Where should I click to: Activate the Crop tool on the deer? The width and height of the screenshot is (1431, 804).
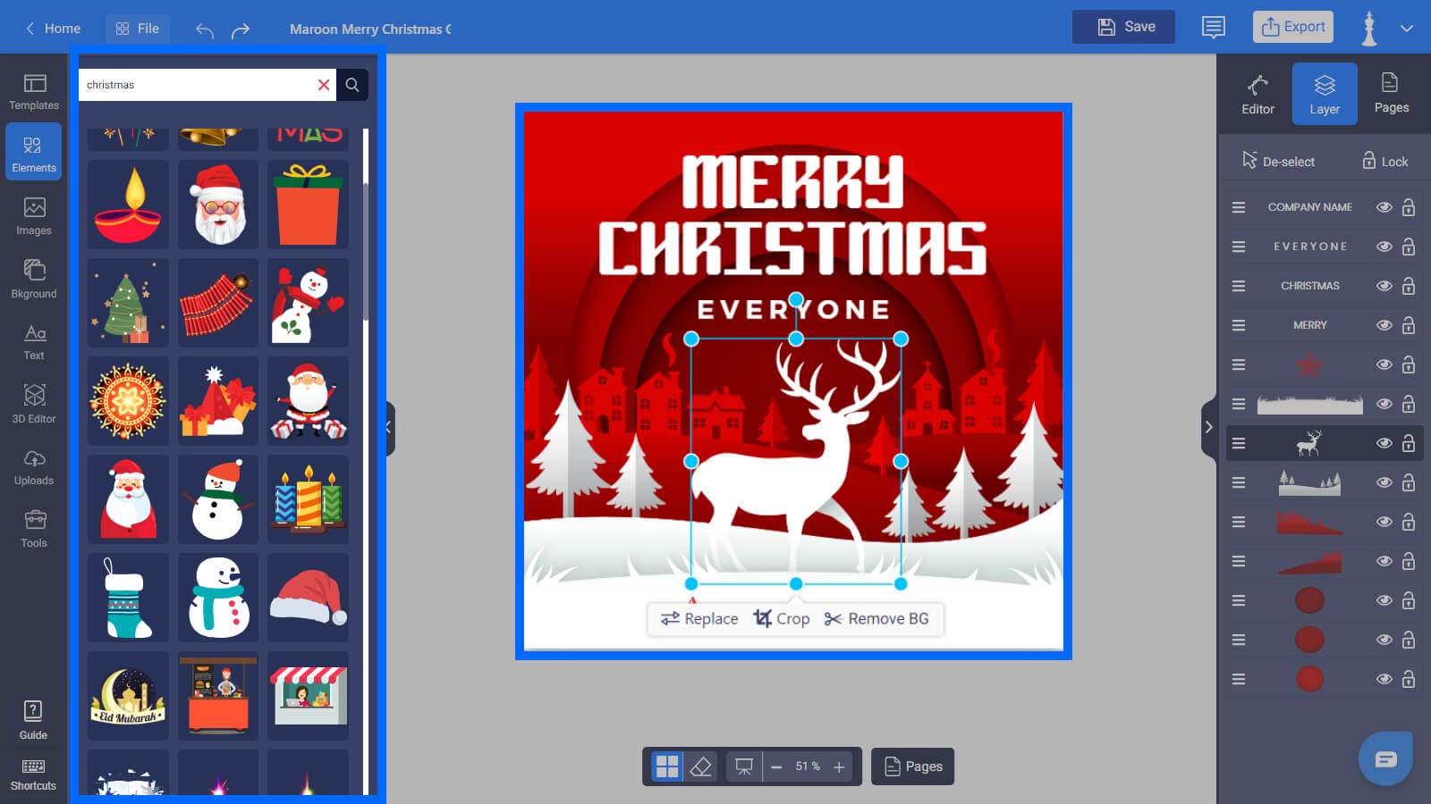tap(782, 618)
